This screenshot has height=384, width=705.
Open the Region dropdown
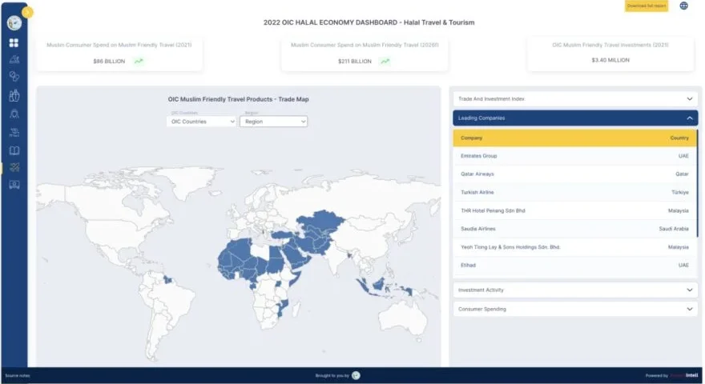(x=274, y=122)
